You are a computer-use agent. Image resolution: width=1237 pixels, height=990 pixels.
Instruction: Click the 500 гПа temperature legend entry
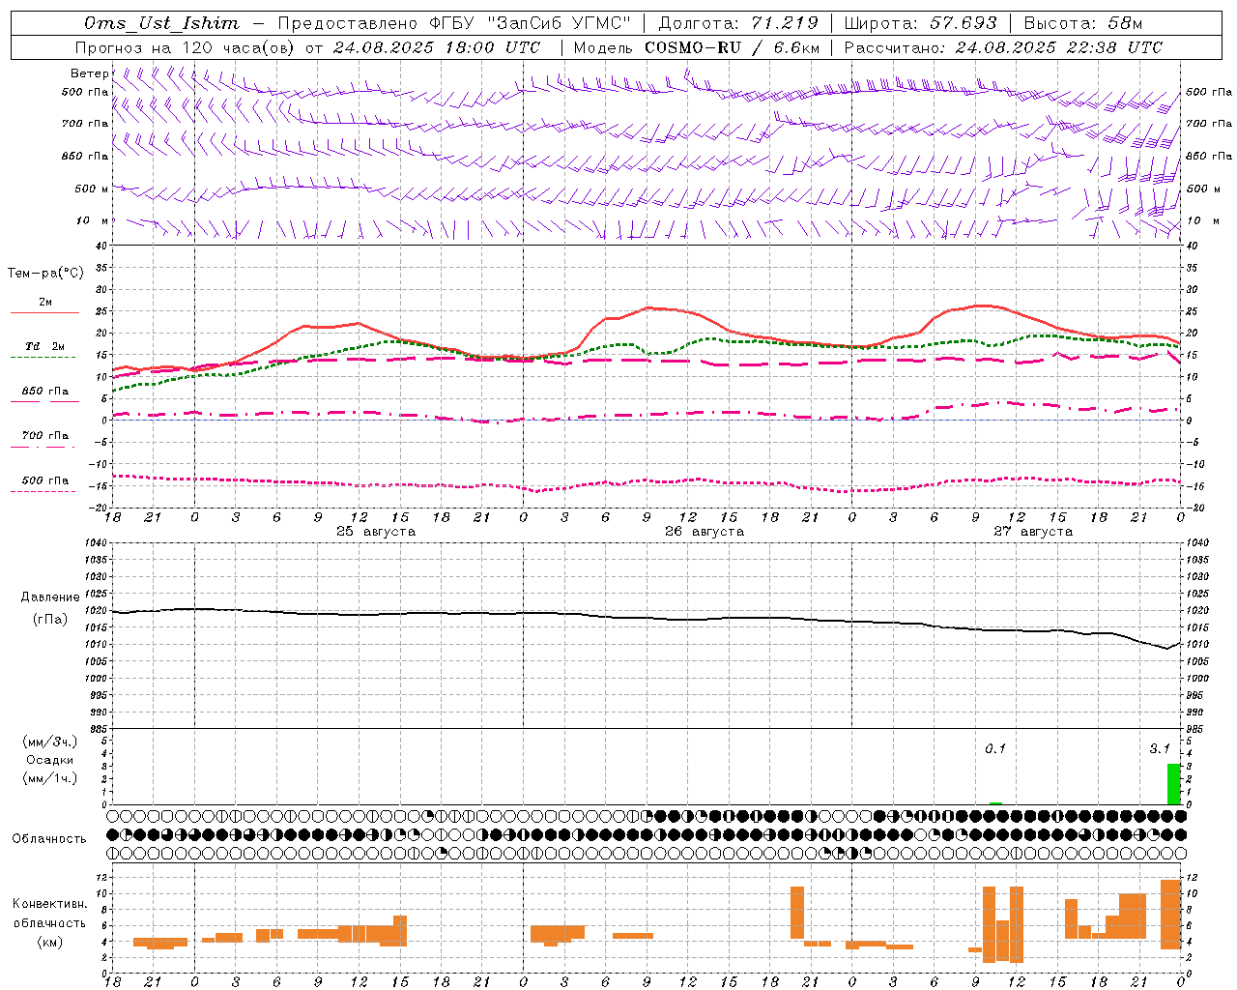(45, 480)
